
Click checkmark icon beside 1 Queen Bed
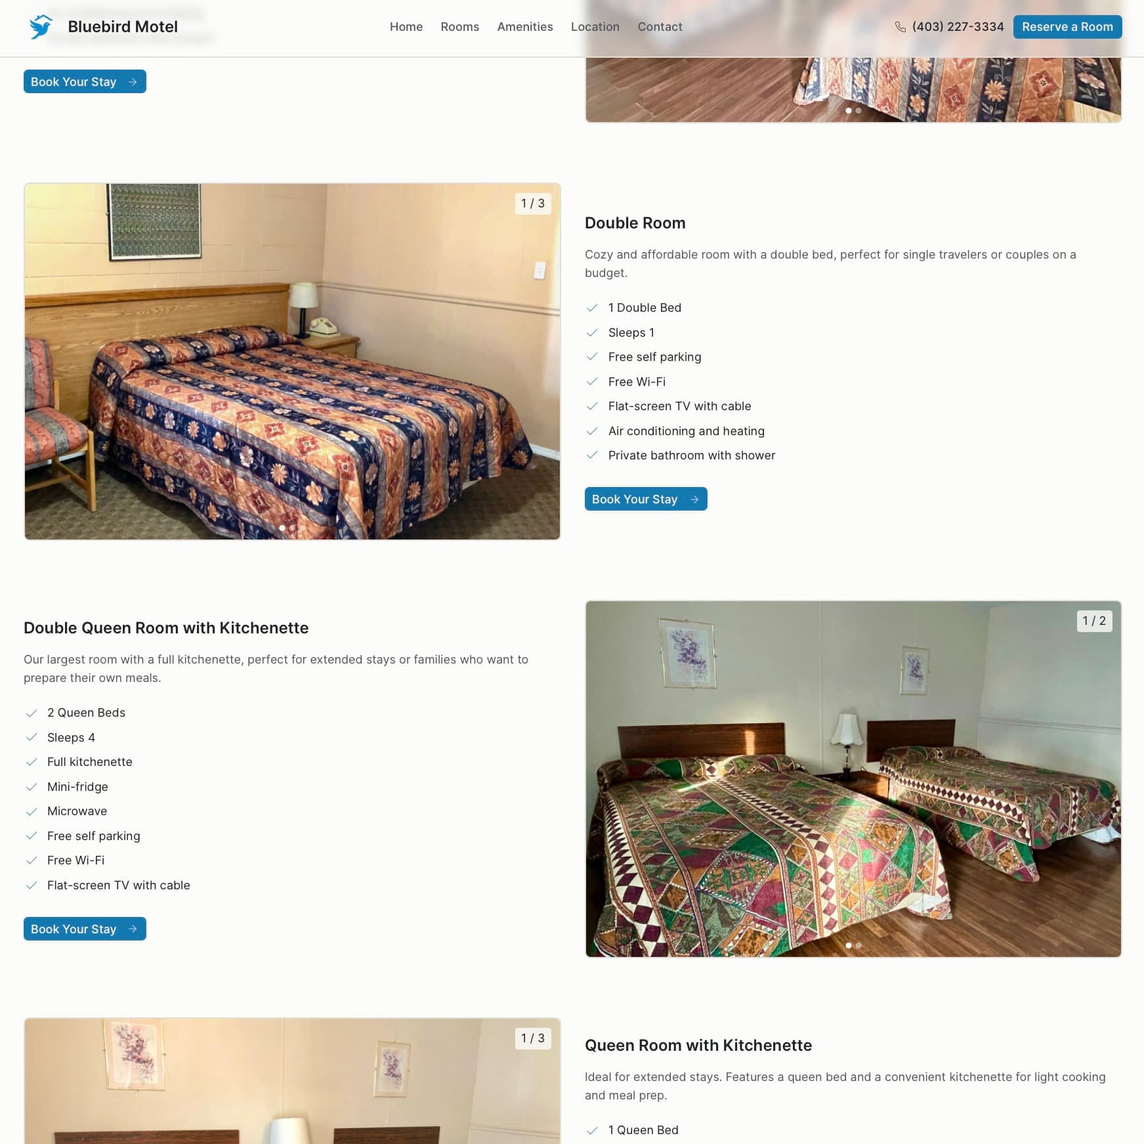click(592, 1130)
